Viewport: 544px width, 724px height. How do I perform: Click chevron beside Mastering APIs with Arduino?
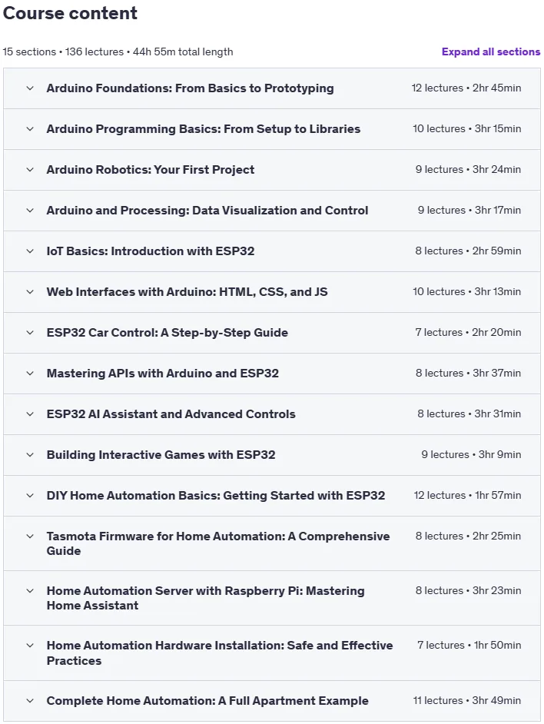pyautogui.click(x=30, y=373)
